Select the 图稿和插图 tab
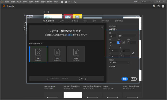The image size is (167, 100). (x=119, y=21)
